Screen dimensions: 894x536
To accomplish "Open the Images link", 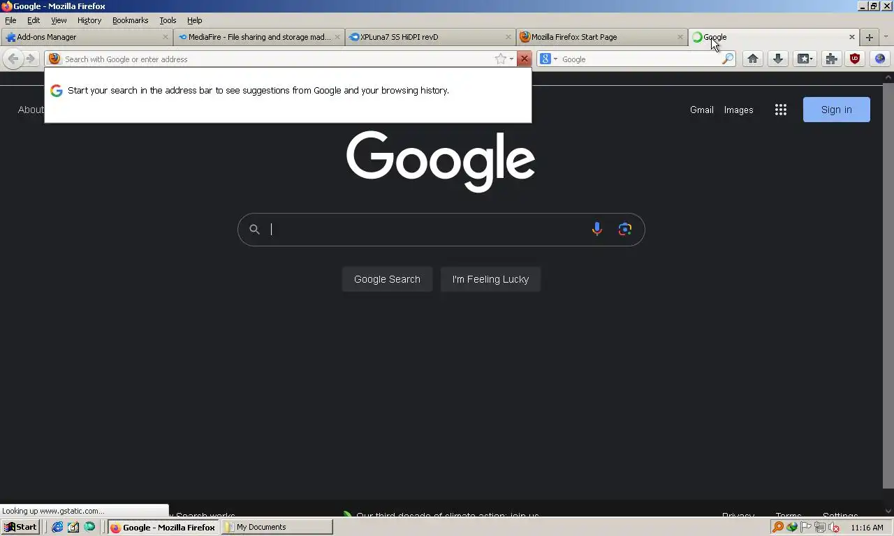I will pyautogui.click(x=738, y=110).
